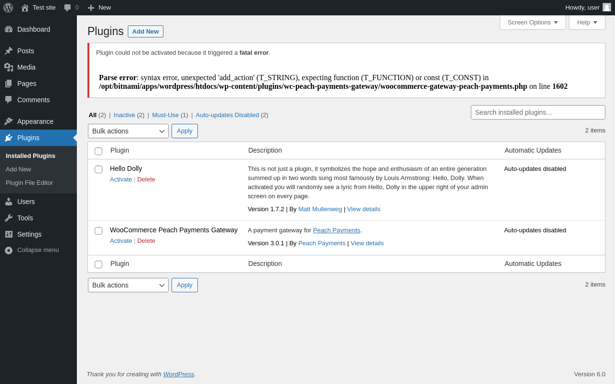Select WooCommerce Peach Payments Gateway checkbox

tap(98, 231)
